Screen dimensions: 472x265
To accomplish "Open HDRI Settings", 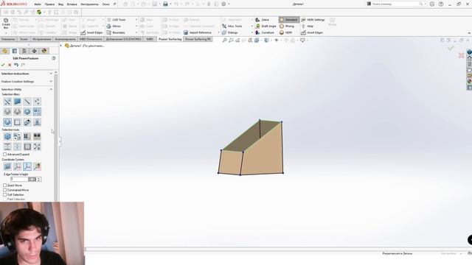I will point(313,20).
